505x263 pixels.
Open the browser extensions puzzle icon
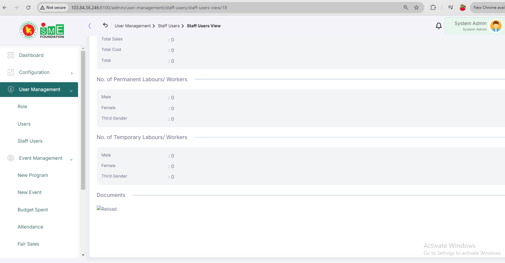coord(433,8)
